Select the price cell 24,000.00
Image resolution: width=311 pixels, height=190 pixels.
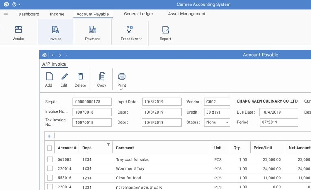click(272, 169)
